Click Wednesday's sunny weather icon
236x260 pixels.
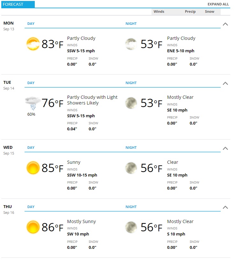coord(33,168)
